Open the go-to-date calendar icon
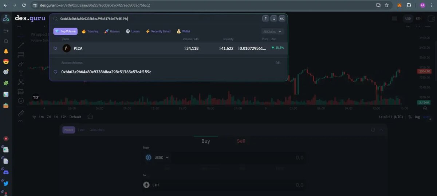 [x=90, y=117]
